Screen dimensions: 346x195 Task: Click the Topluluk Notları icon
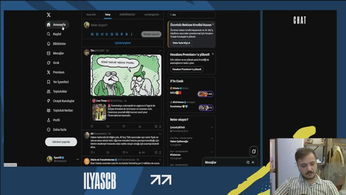(49, 110)
